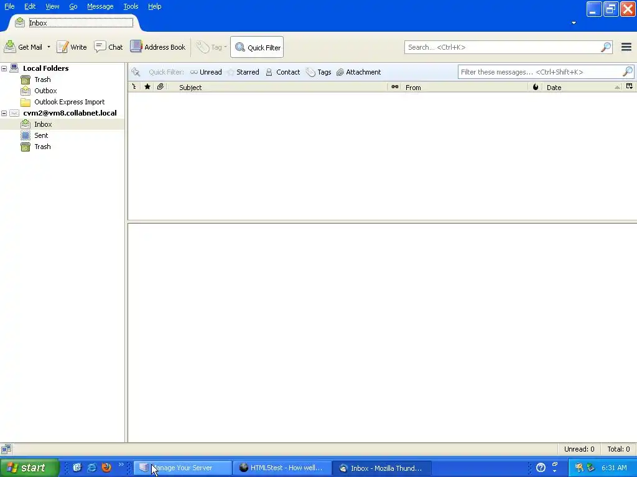Screen dimensions: 637x477
Task: Open the File menu
Action: coord(9,6)
